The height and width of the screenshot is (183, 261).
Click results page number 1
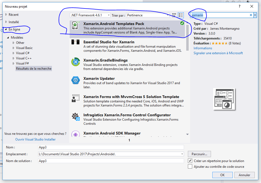(129, 140)
